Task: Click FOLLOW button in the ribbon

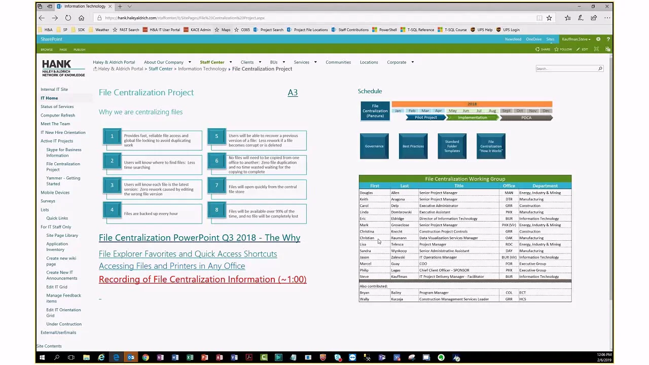Action: [x=563, y=49]
